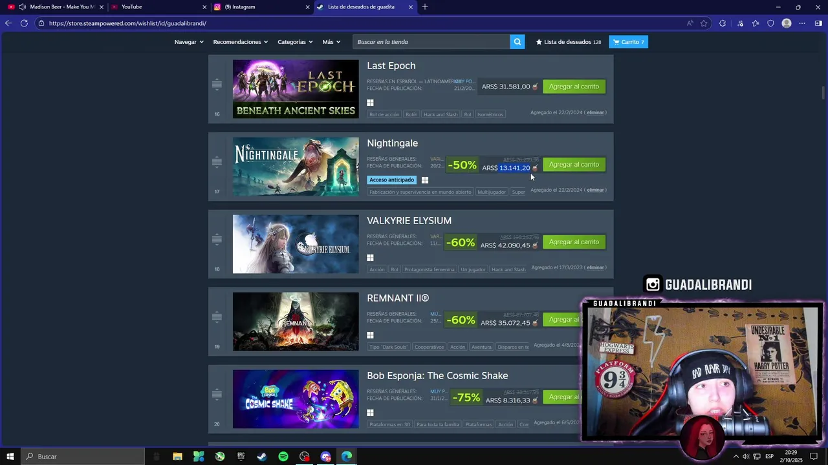Grab the reorder handle for REMNANT II
Viewport: 828px width, 465px height.
217,317
